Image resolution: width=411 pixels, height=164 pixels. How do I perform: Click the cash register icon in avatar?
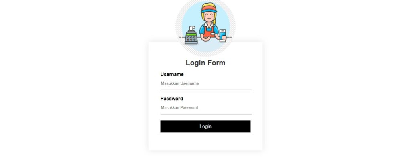pos(191,35)
